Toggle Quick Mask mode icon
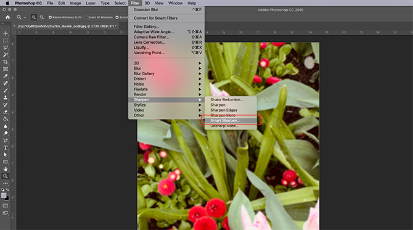This screenshot has width=413, height=230. click(x=6, y=206)
